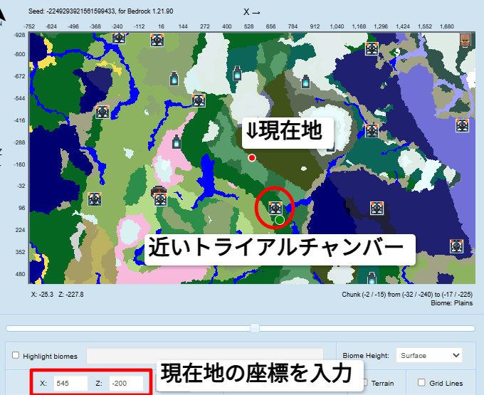
Task: Click the 'Chunk (-2 / -15)' info text
Action: (x=407, y=295)
